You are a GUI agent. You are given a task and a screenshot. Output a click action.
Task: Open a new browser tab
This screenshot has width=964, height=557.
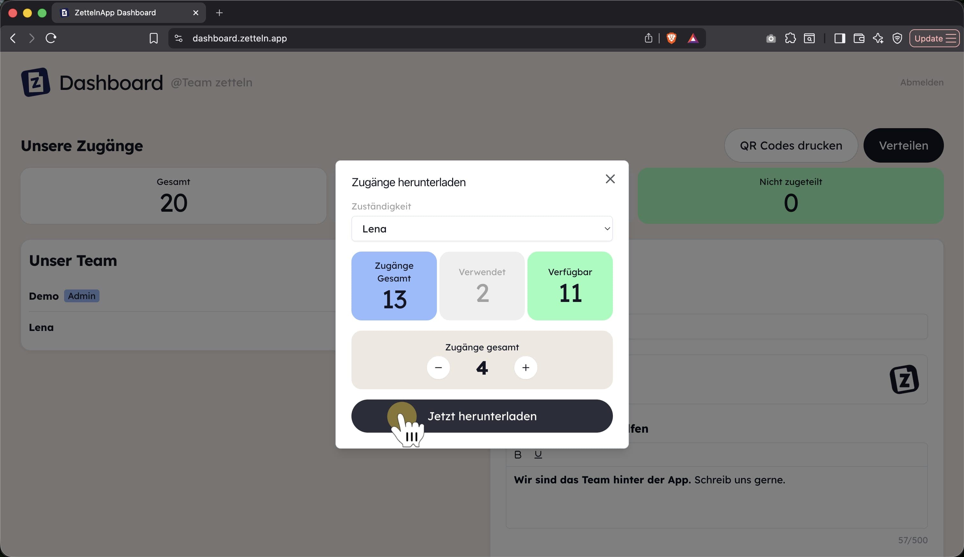219,13
